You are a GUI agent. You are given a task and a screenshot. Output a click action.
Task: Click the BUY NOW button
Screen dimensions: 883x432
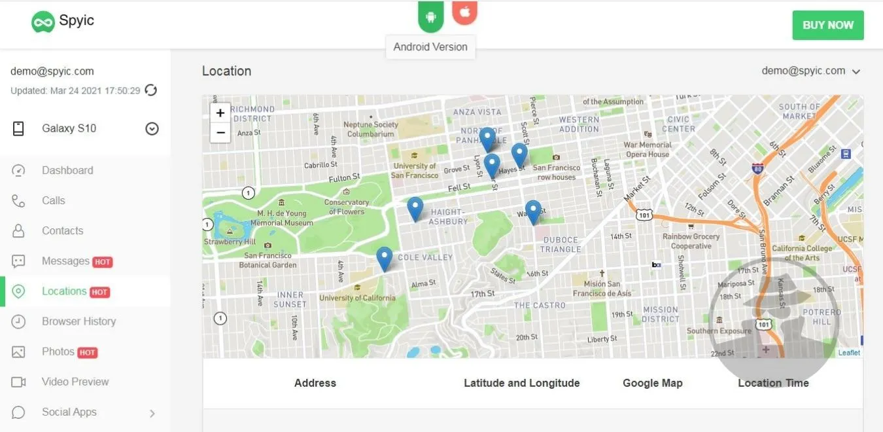(828, 25)
